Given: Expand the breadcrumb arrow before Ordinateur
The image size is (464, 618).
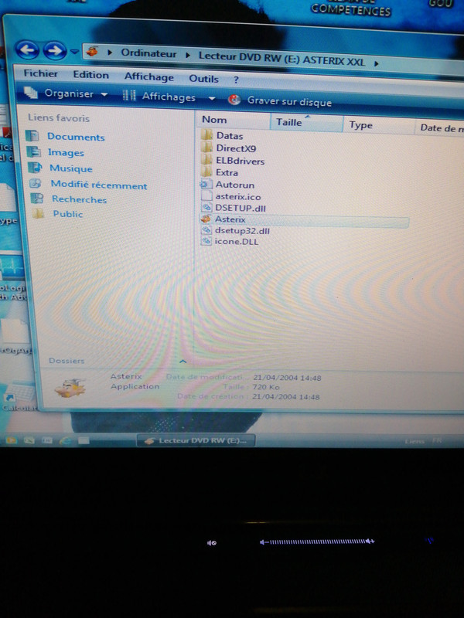Looking at the screenshot, I should (x=110, y=53).
